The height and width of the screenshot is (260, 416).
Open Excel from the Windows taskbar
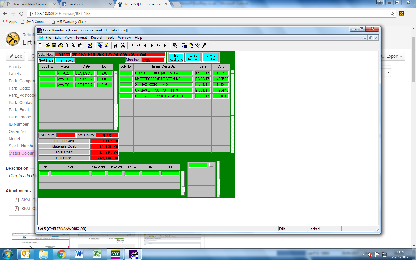97,254
